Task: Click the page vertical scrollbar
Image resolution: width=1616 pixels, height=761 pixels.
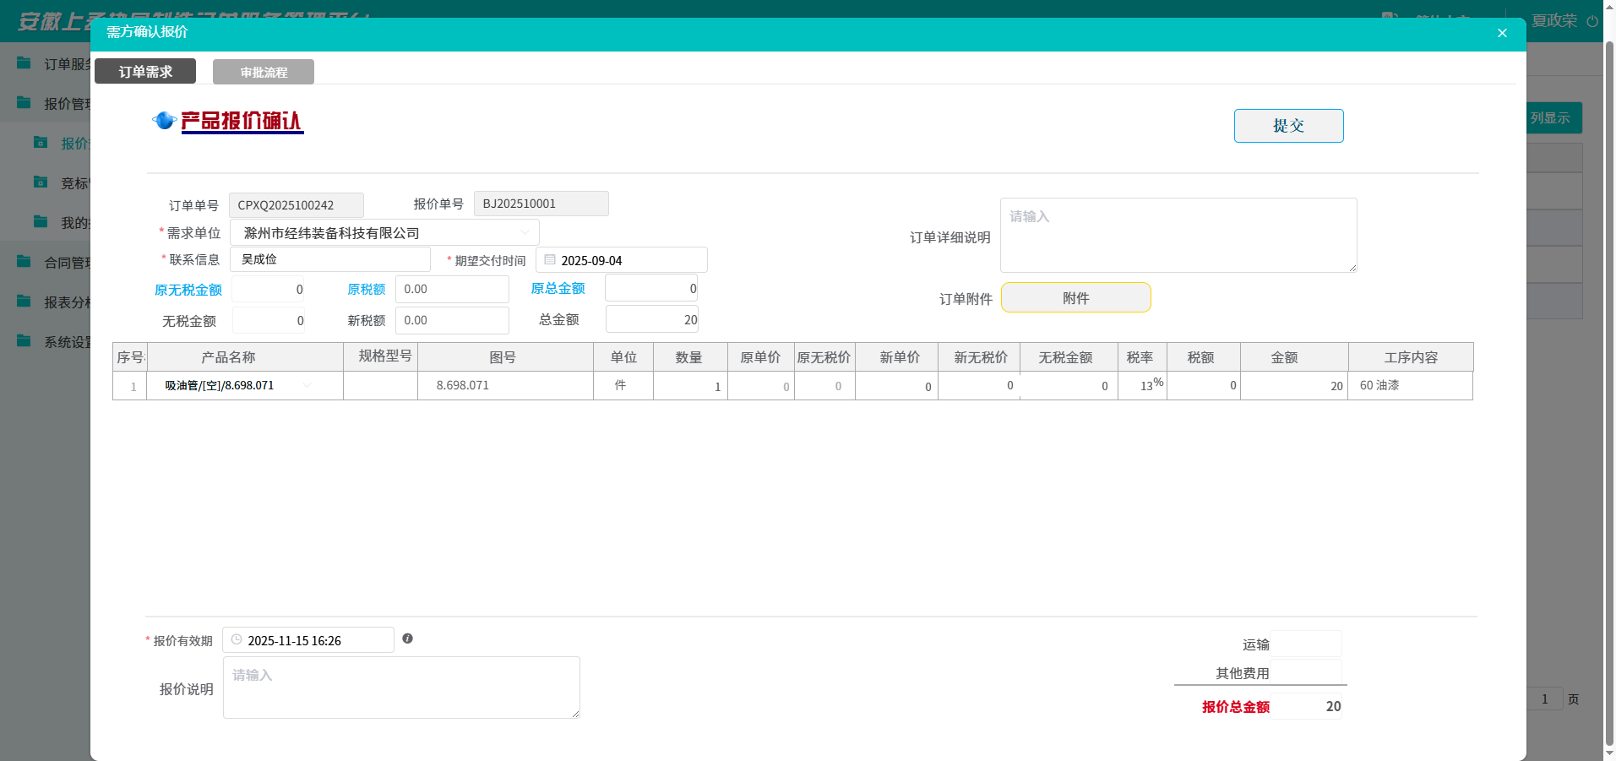Action: pyautogui.click(x=1609, y=380)
